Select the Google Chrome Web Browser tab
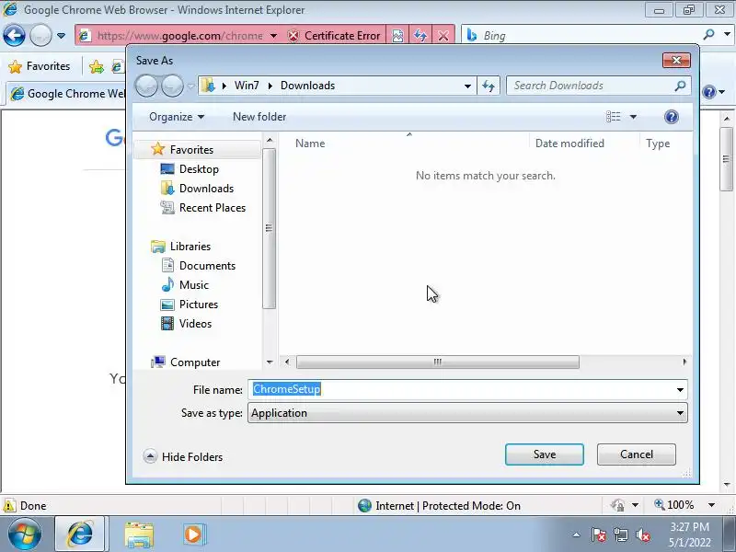 click(68, 94)
